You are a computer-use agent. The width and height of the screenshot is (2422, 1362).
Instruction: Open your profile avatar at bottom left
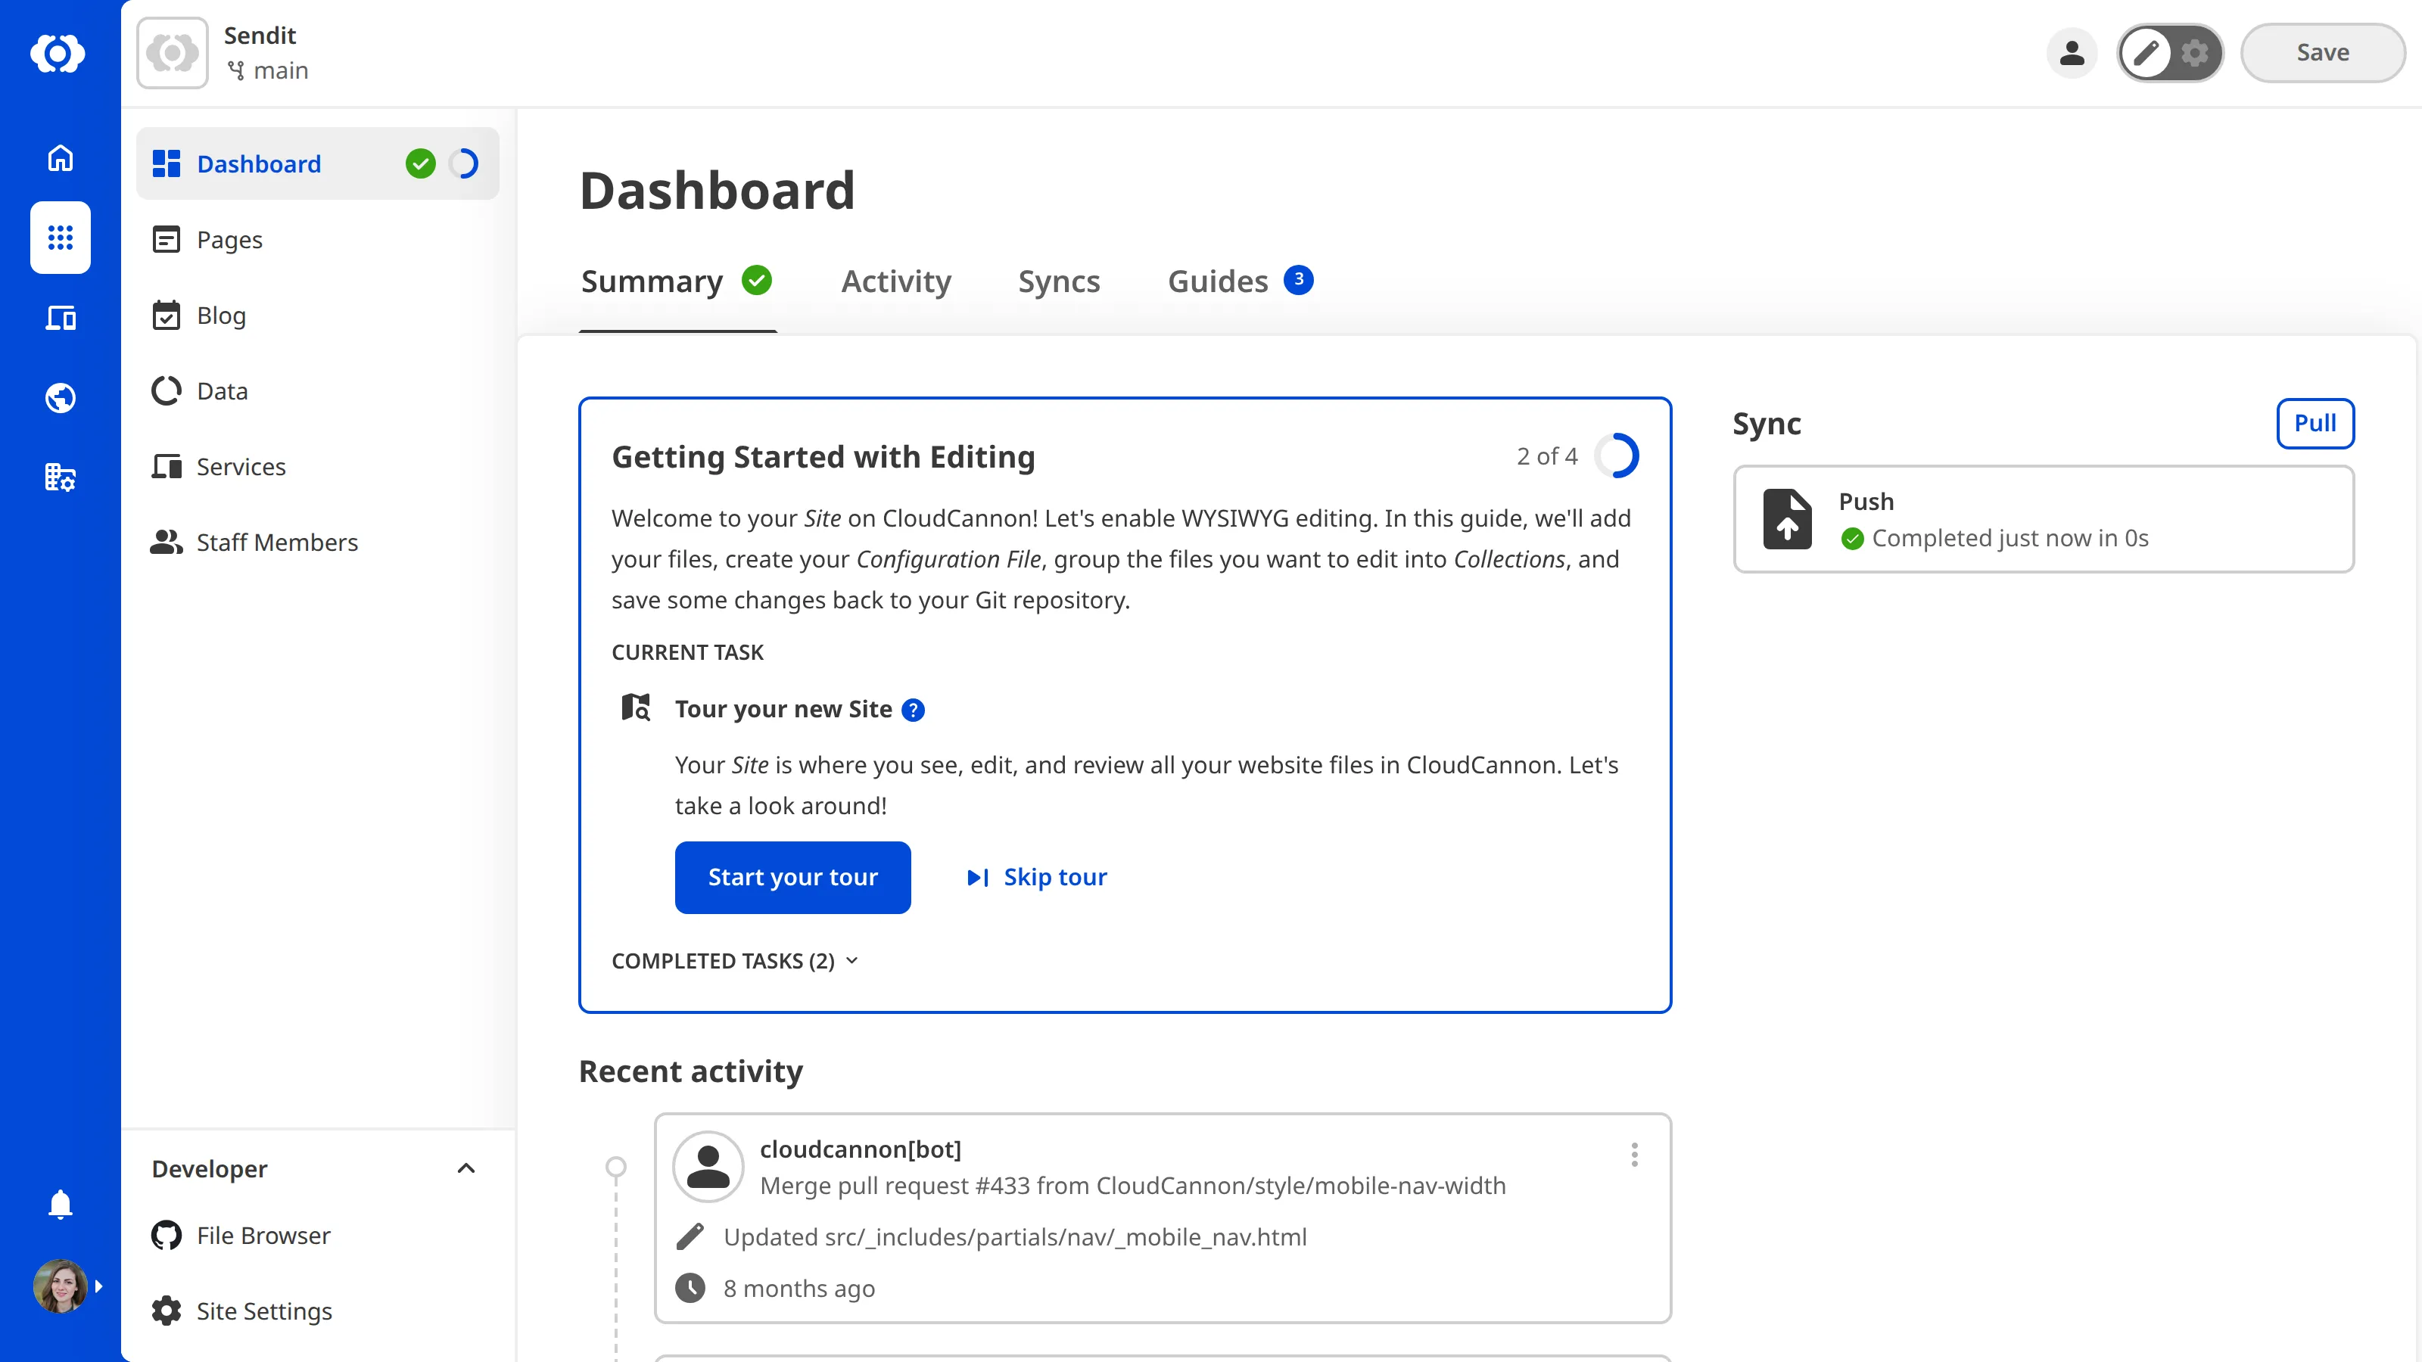[x=61, y=1286]
